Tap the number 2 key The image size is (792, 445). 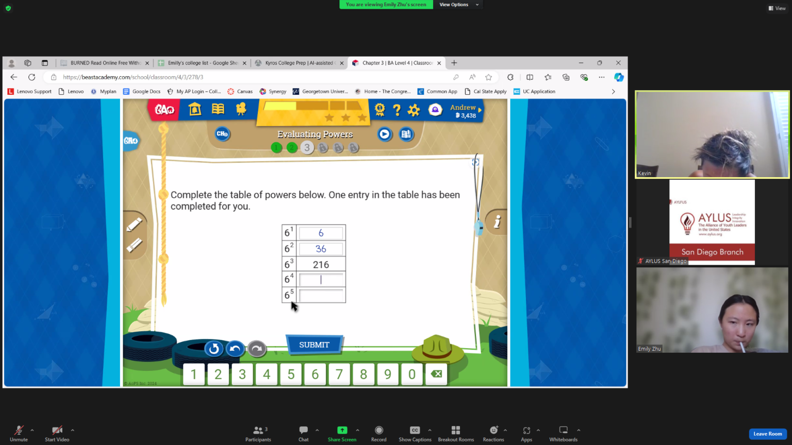[218, 374]
